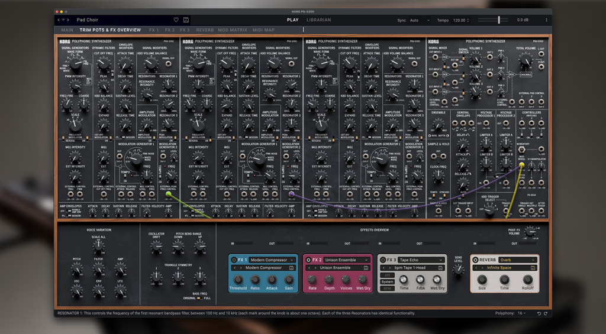Save the Modern Compressor FX 1 preset
This screenshot has height=334, width=606.
(x=291, y=268)
